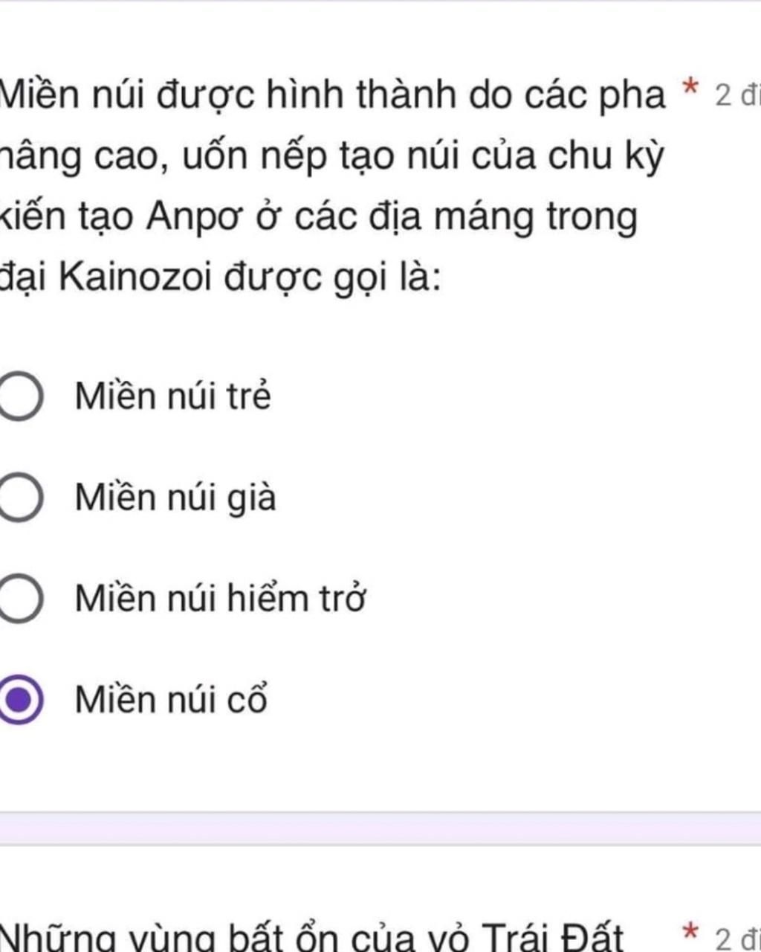Click the "2 đ" points label of the first question
761x952 pixels.
(736, 95)
